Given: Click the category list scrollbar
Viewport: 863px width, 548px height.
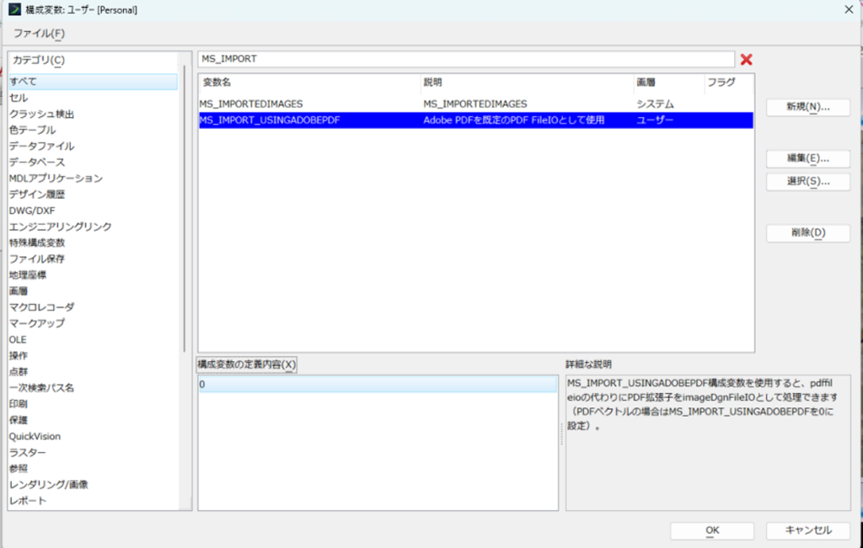Looking at the screenshot, I should coord(185,209).
